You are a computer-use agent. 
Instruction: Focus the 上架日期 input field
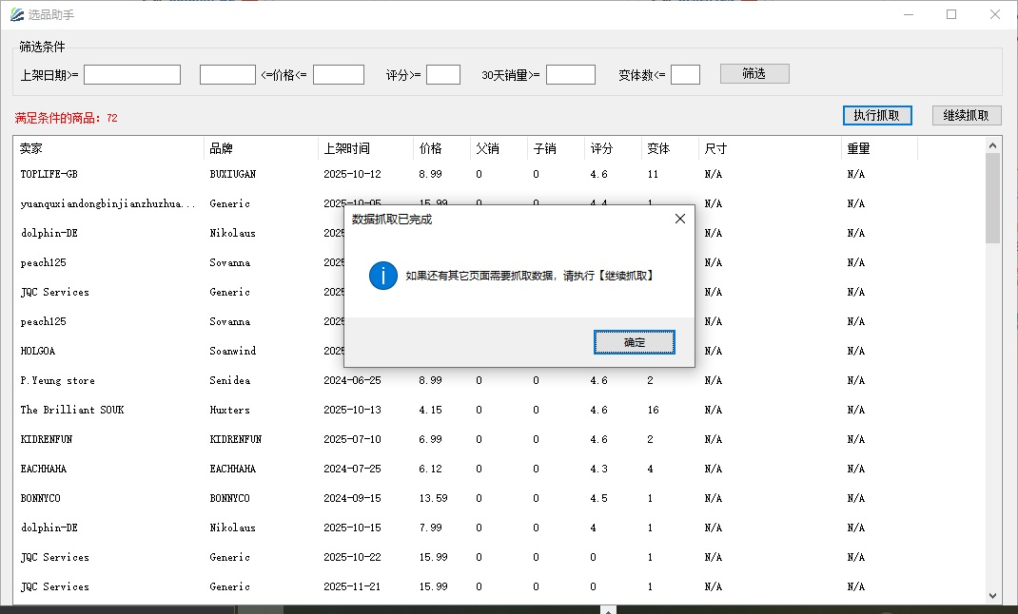pyautogui.click(x=132, y=75)
